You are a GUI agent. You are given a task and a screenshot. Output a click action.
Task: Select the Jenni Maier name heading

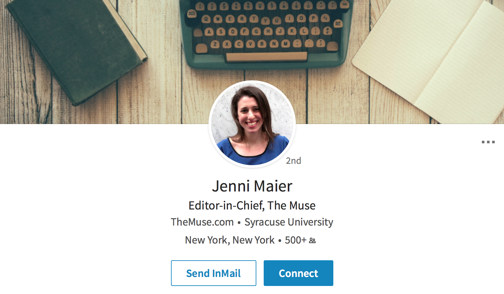[252, 186]
